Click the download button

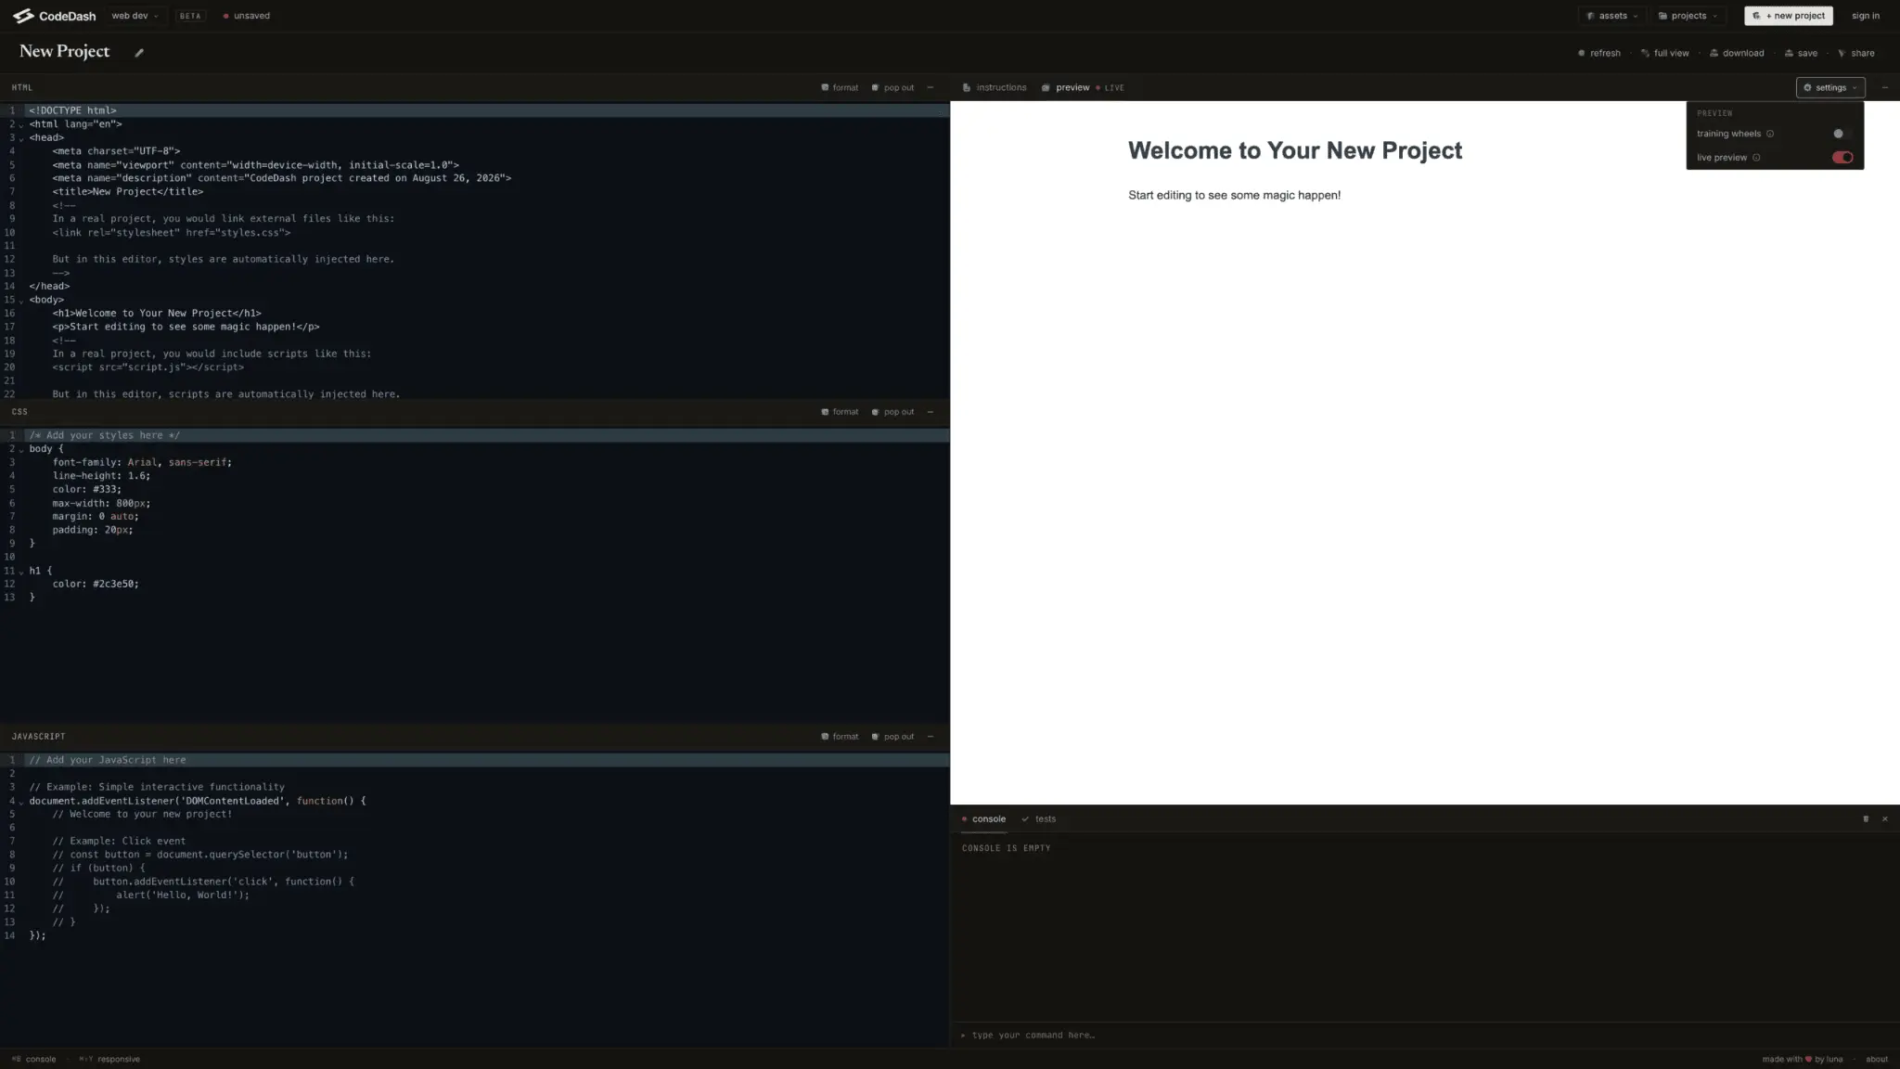click(1737, 54)
